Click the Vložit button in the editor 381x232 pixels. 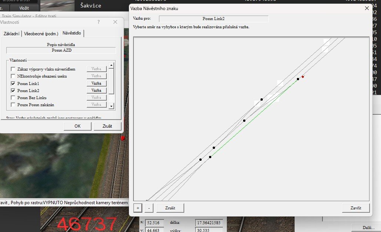point(24,8)
